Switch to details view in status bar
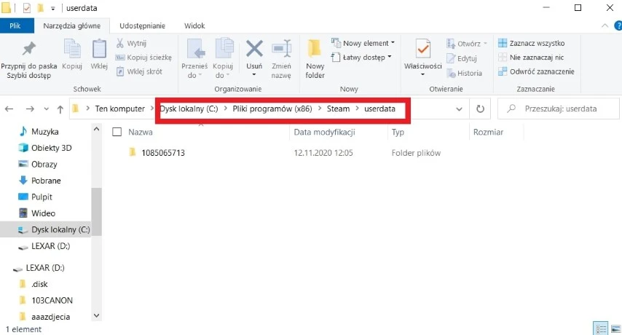 coord(600,328)
